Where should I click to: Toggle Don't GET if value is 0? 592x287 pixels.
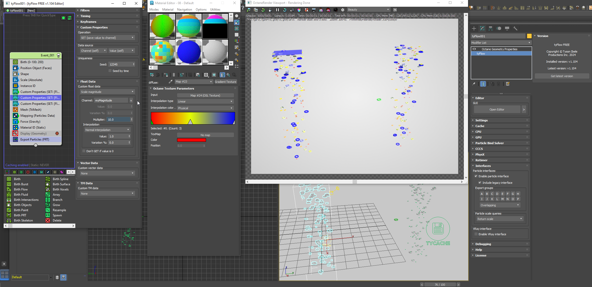click(84, 151)
